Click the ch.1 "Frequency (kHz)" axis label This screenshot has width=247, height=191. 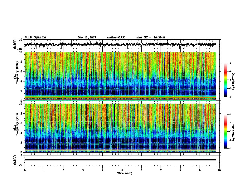(17, 73)
